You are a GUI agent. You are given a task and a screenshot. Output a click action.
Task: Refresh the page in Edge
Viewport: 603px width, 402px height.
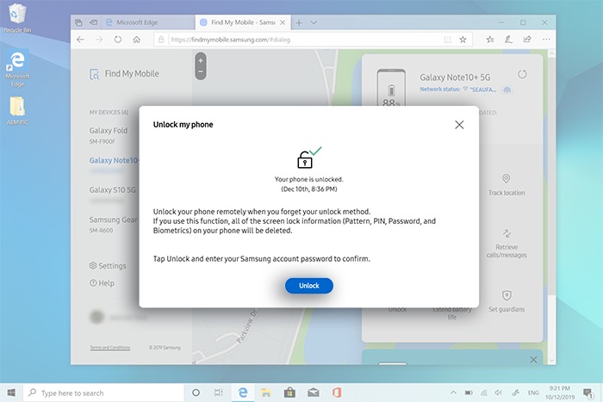click(118, 40)
